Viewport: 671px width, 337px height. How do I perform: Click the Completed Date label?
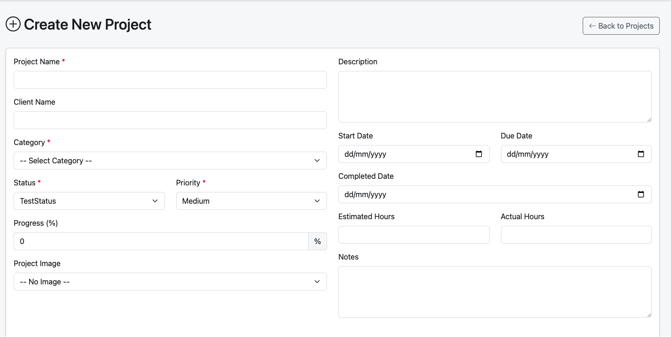(366, 176)
